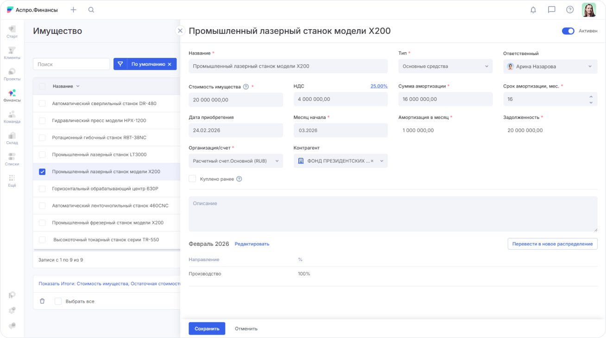Open the Ответственный dropdown Арина Назарова
Screen dimensions: 606x338
coord(550,66)
